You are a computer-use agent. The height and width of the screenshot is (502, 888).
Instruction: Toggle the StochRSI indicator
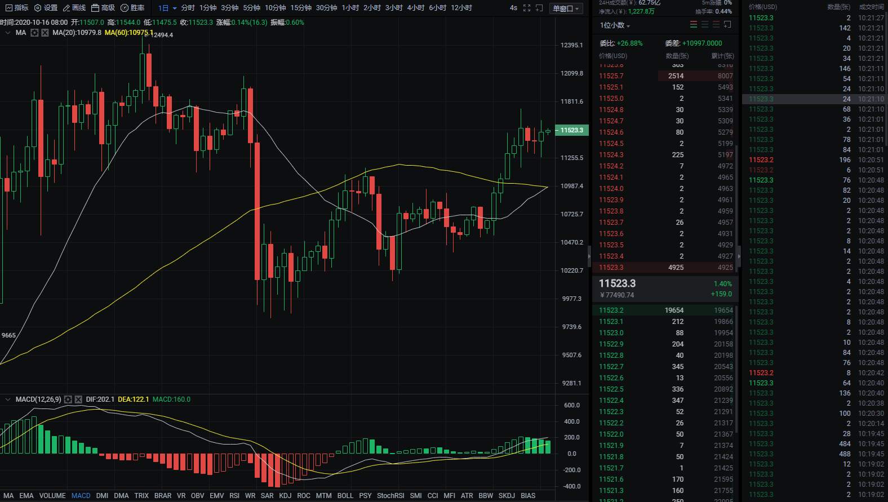pyautogui.click(x=390, y=496)
